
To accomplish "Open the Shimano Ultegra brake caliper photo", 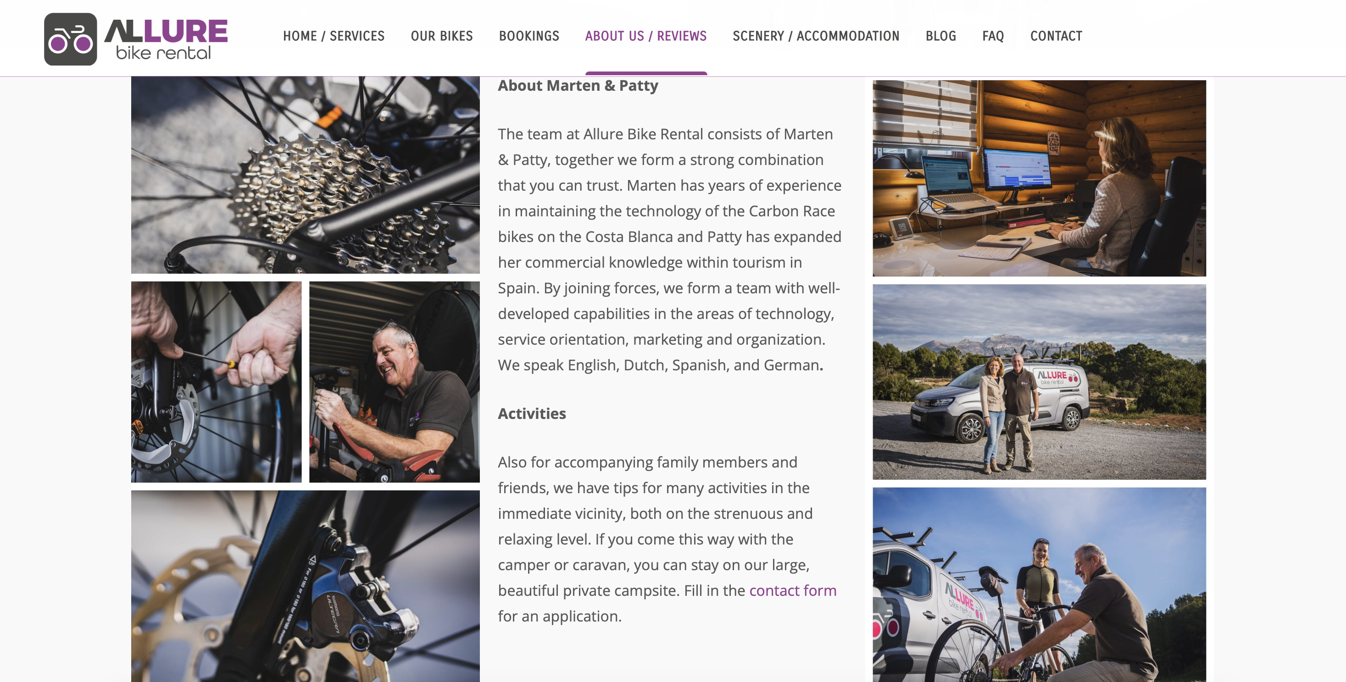I will [305, 586].
